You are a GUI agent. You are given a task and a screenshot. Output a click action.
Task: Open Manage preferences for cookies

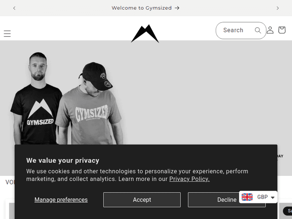coord(61,200)
